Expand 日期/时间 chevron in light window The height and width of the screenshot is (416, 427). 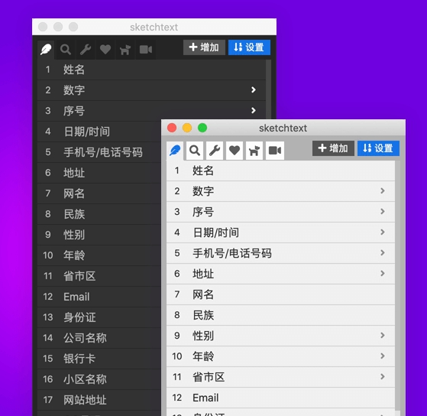pyautogui.click(x=383, y=232)
